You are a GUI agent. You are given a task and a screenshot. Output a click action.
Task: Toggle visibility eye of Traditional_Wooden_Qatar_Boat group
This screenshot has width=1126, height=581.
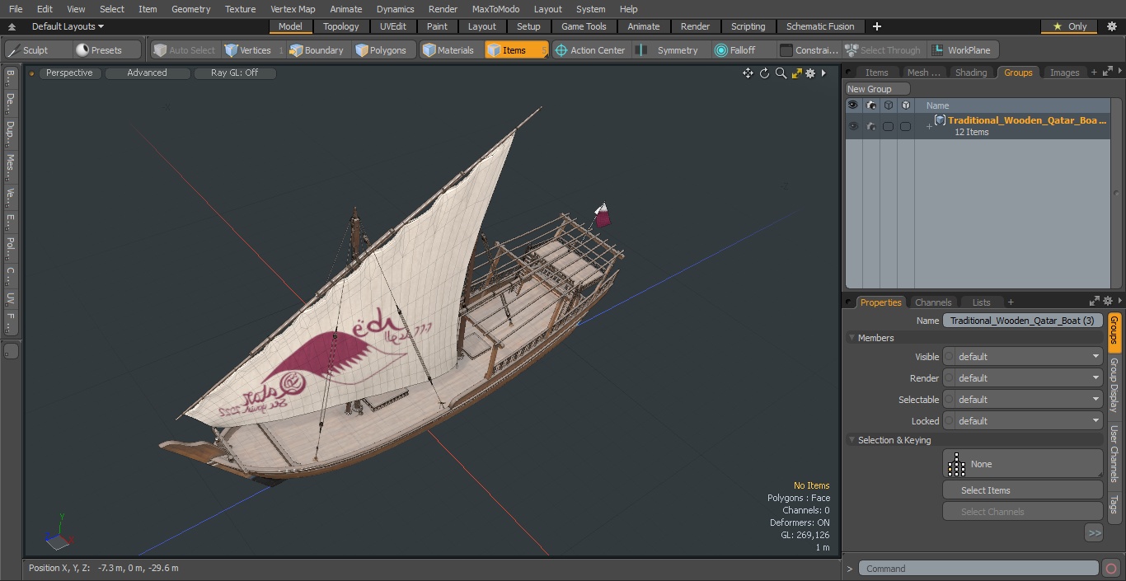(x=853, y=126)
